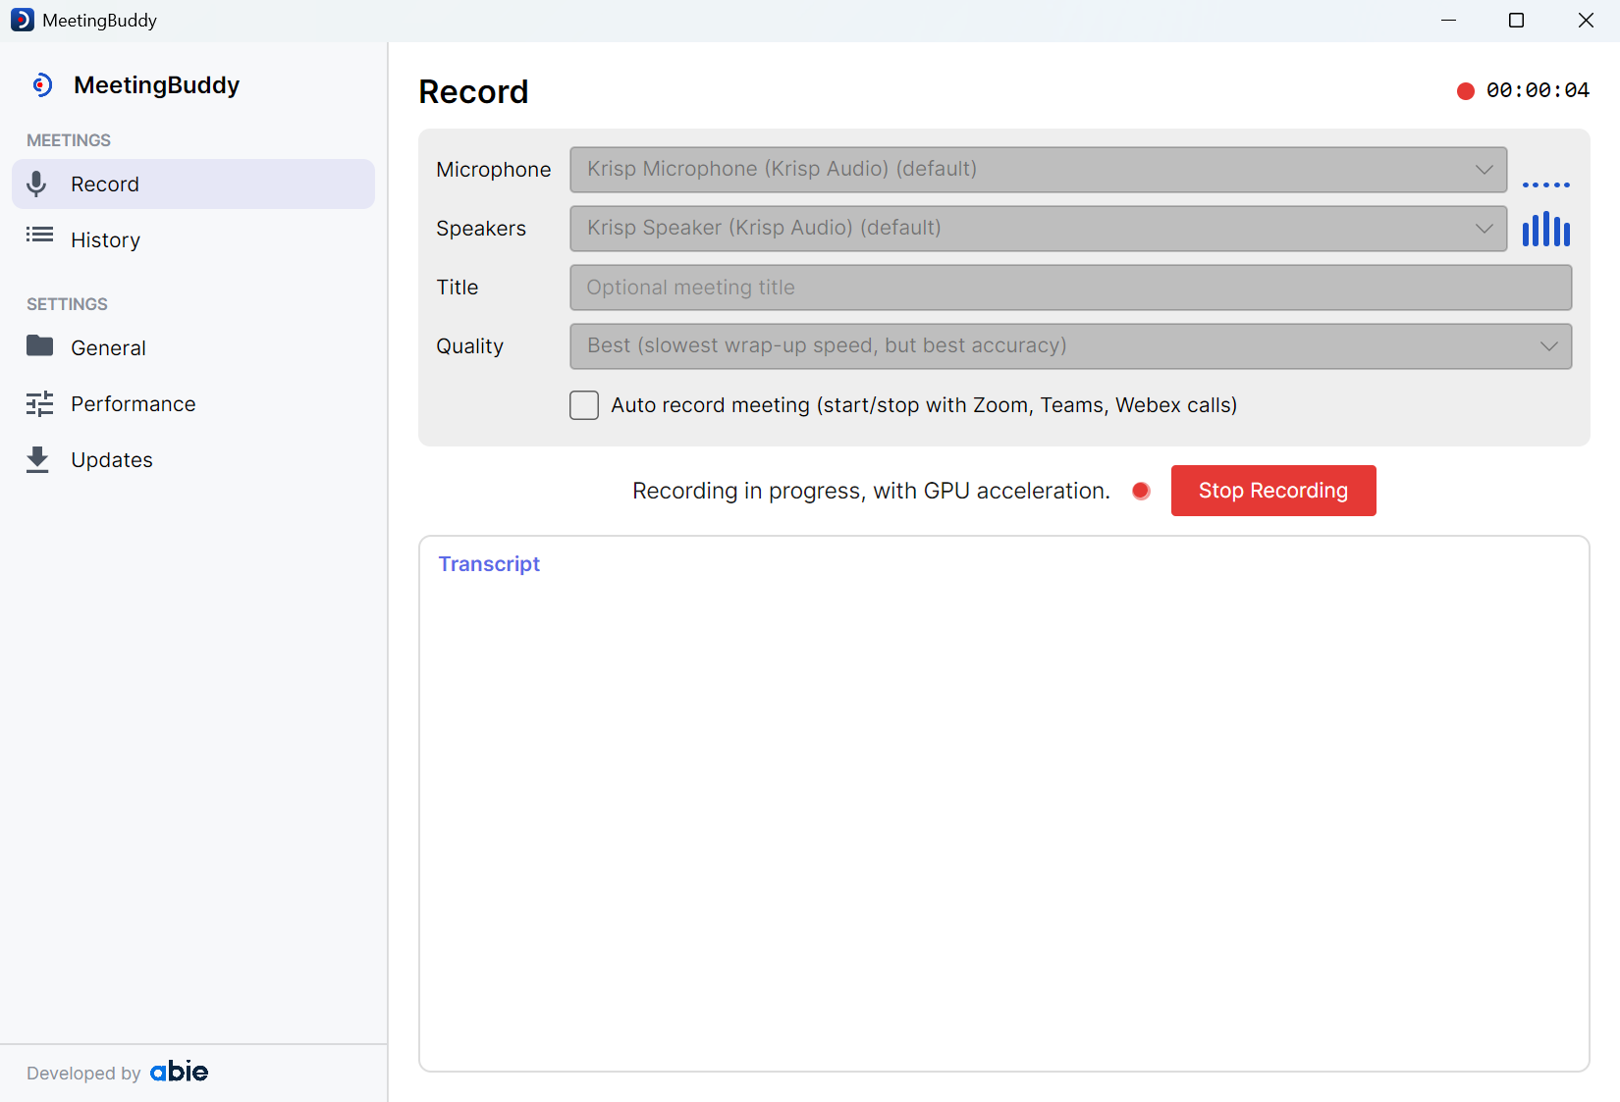Click the list icon beside History
Viewport: 1620px width, 1102px height.
tap(39, 235)
